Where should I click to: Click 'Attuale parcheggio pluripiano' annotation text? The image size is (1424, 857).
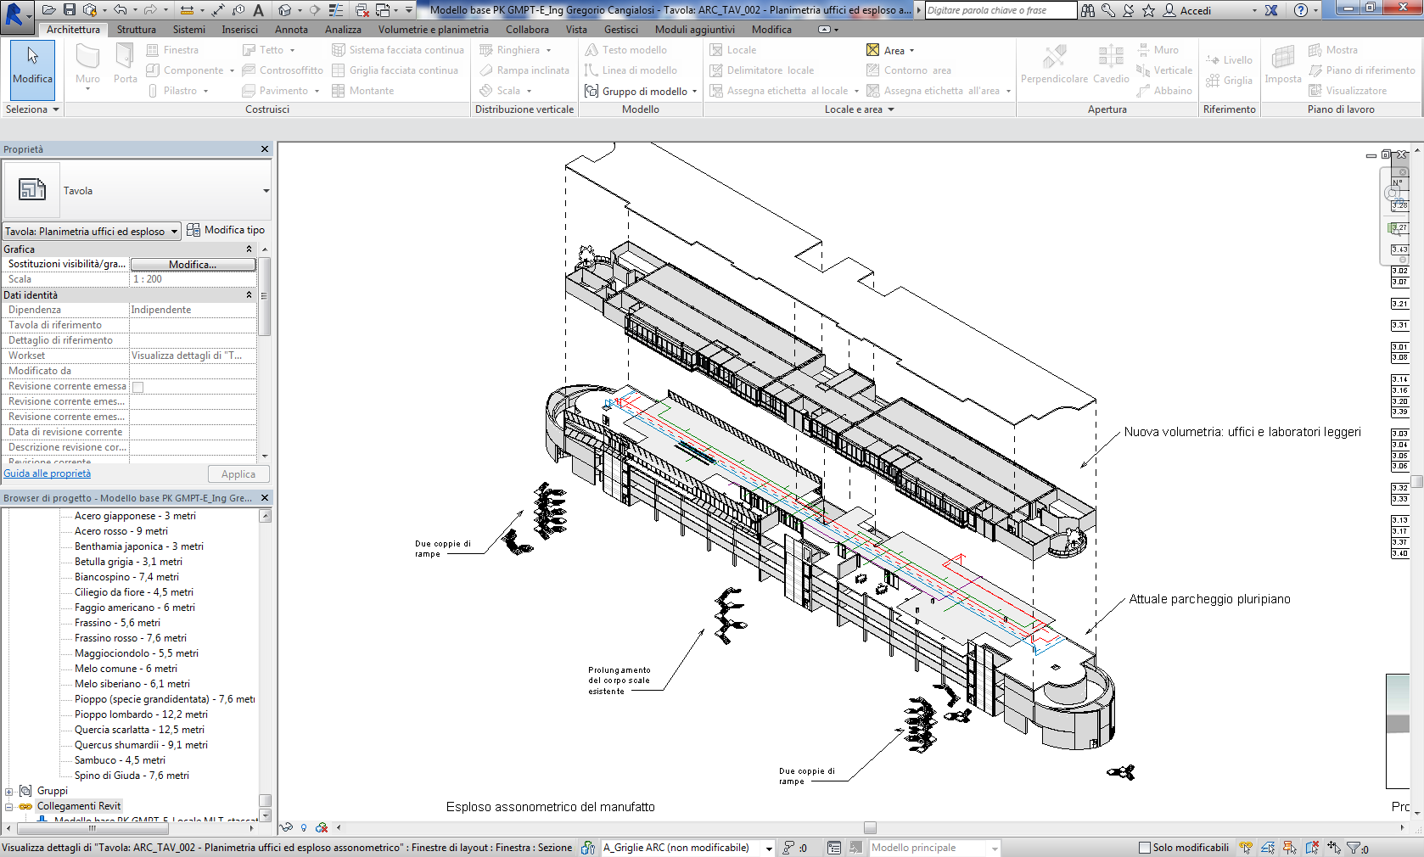pyautogui.click(x=1209, y=599)
